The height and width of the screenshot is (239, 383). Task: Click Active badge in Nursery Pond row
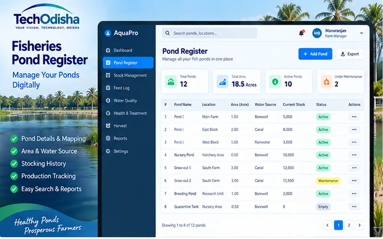(323, 155)
